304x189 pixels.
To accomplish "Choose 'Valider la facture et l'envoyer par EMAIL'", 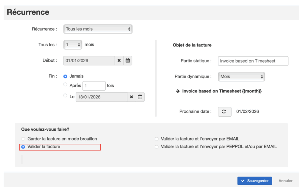I will 156,139.
